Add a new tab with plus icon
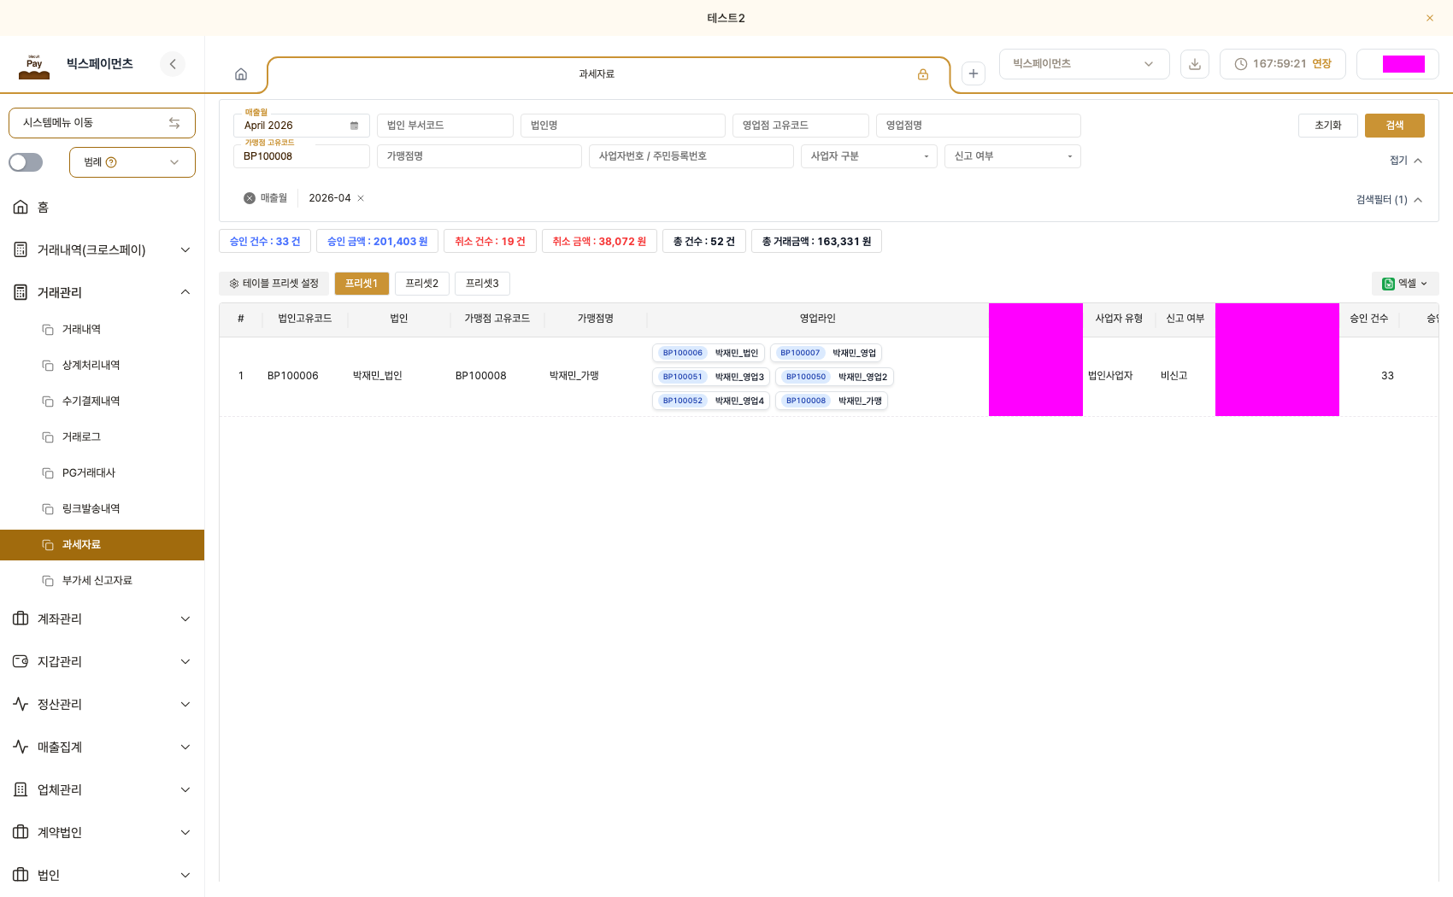The width and height of the screenshot is (1453, 897). click(x=974, y=73)
